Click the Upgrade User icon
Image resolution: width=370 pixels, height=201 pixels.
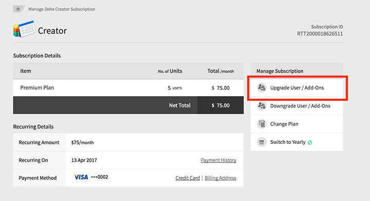262,87
